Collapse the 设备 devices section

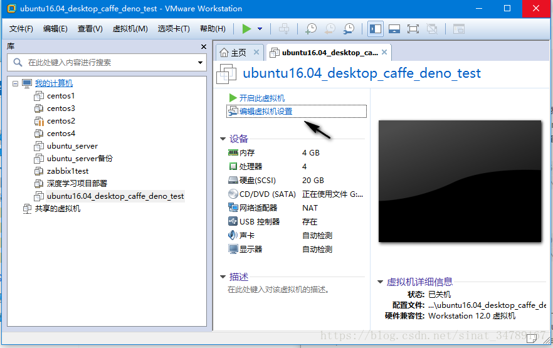click(223, 139)
